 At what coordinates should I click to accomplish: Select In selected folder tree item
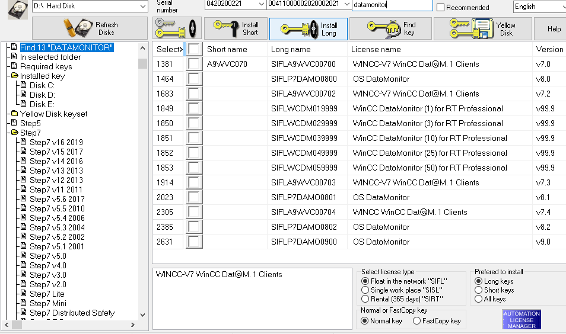pyautogui.click(x=50, y=57)
